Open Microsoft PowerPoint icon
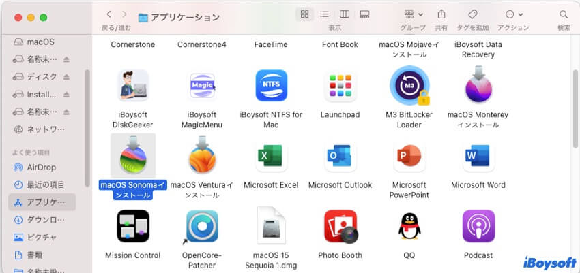580x273 pixels. [x=409, y=157]
